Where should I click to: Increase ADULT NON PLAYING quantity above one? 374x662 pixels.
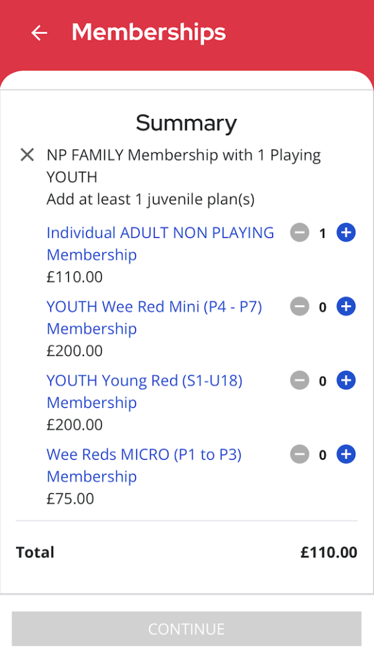click(346, 232)
